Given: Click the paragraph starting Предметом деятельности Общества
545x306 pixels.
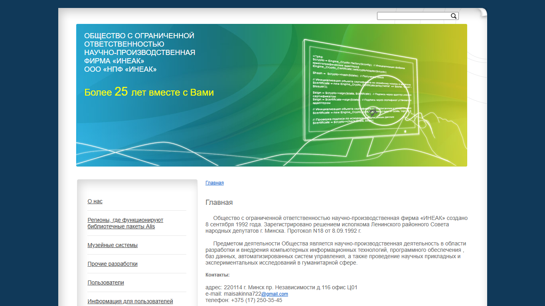Looking at the screenshot, I should pos(336,253).
